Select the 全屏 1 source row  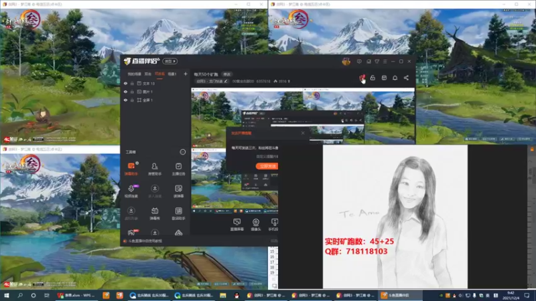coord(155,100)
